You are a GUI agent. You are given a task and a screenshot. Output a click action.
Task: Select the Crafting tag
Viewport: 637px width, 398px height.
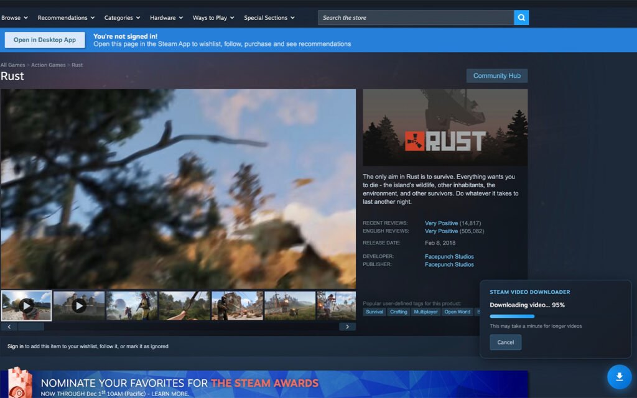pos(399,312)
